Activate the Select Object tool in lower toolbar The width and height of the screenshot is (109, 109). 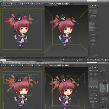pos(11,65)
